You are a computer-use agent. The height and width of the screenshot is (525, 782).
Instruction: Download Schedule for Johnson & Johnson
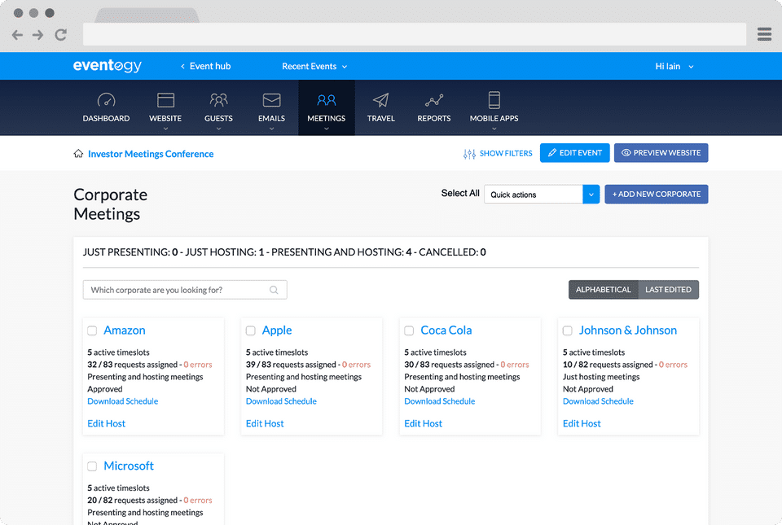(x=598, y=401)
